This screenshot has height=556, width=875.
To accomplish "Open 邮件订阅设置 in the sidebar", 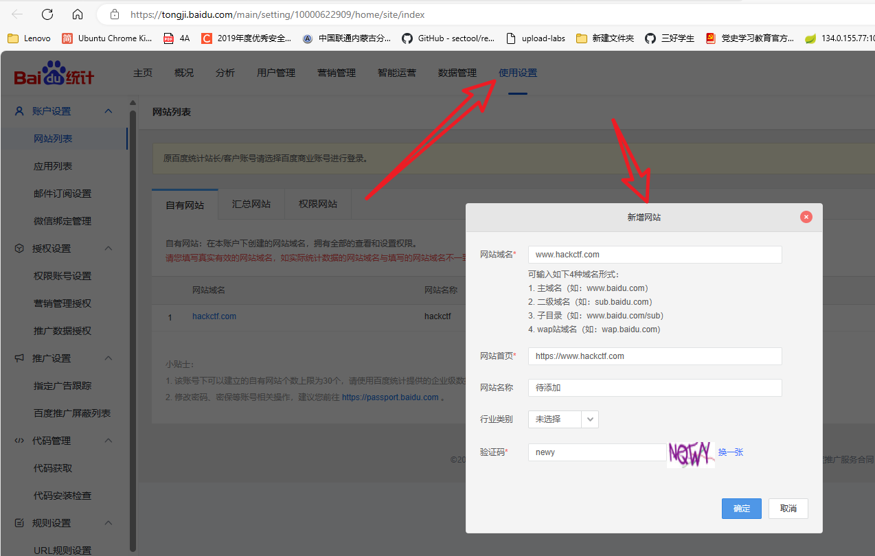I will [62, 194].
